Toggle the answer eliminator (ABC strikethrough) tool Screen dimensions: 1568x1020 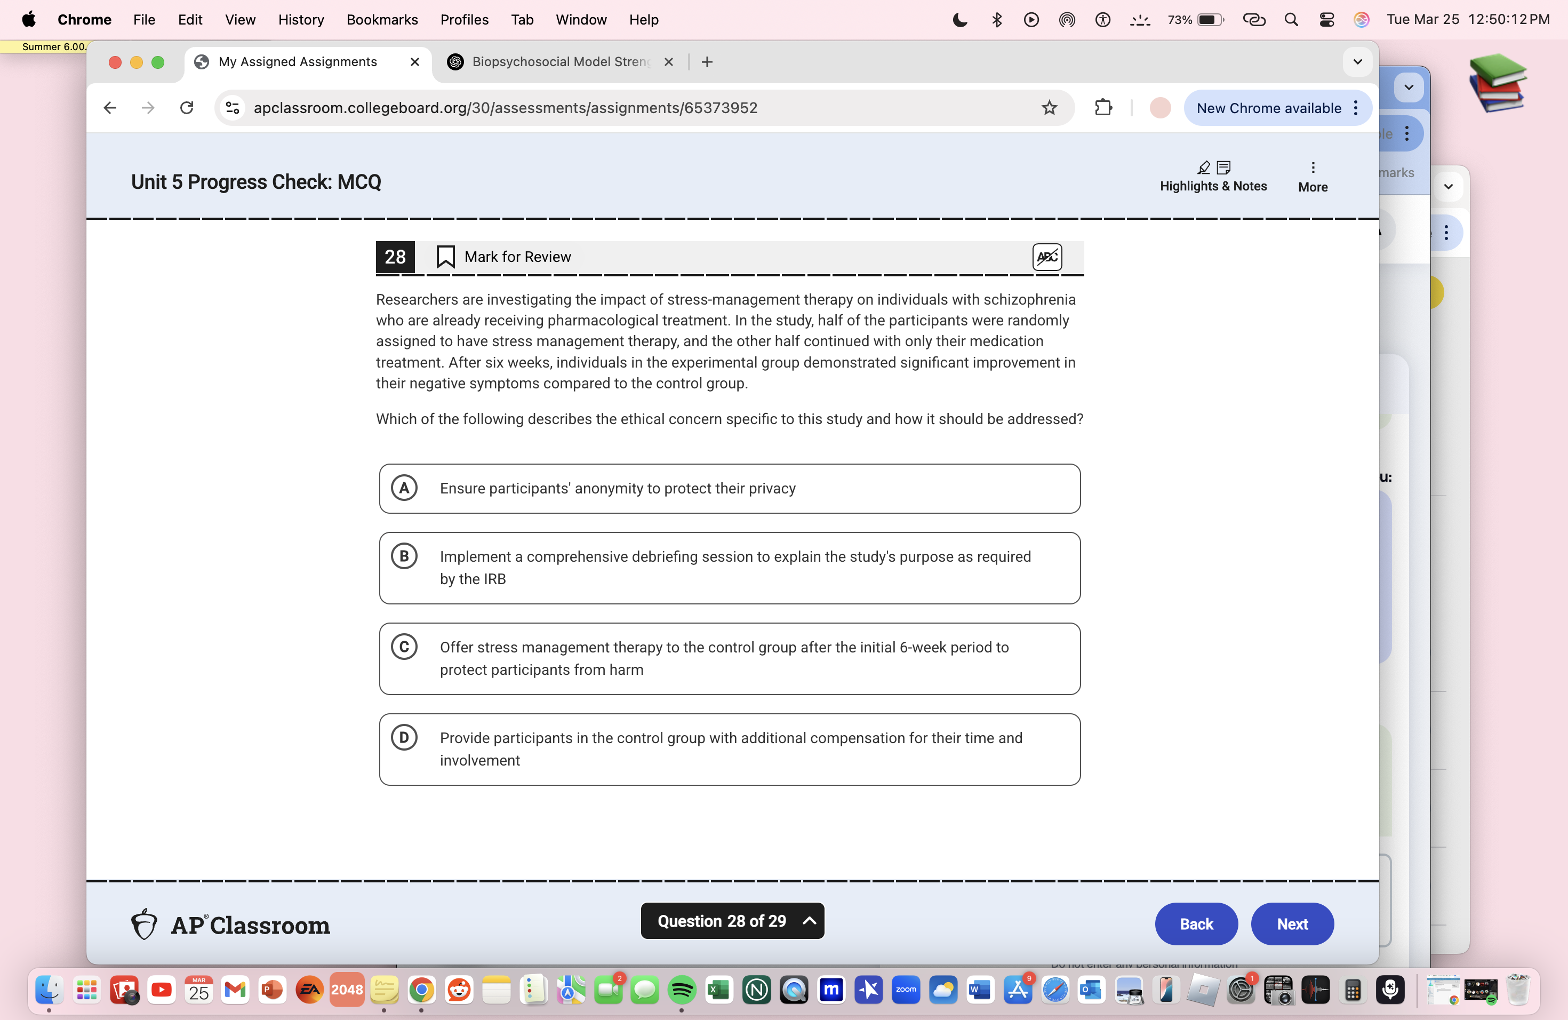[x=1047, y=257]
